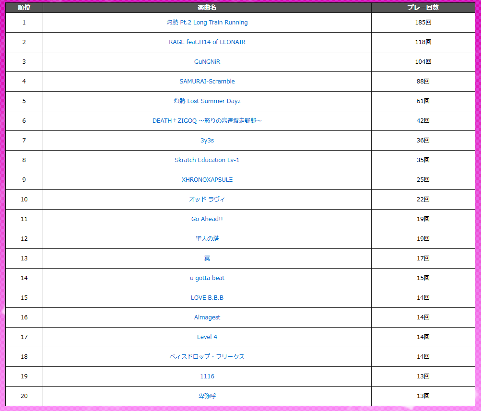The width and height of the screenshot is (481, 411).
Task: Open the 1116 song link
Action: [207, 376]
